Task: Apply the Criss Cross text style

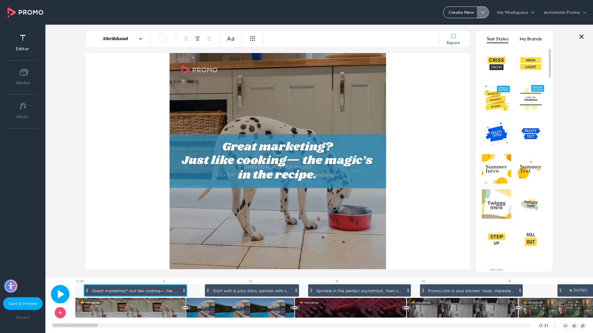Action: [x=496, y=64]
